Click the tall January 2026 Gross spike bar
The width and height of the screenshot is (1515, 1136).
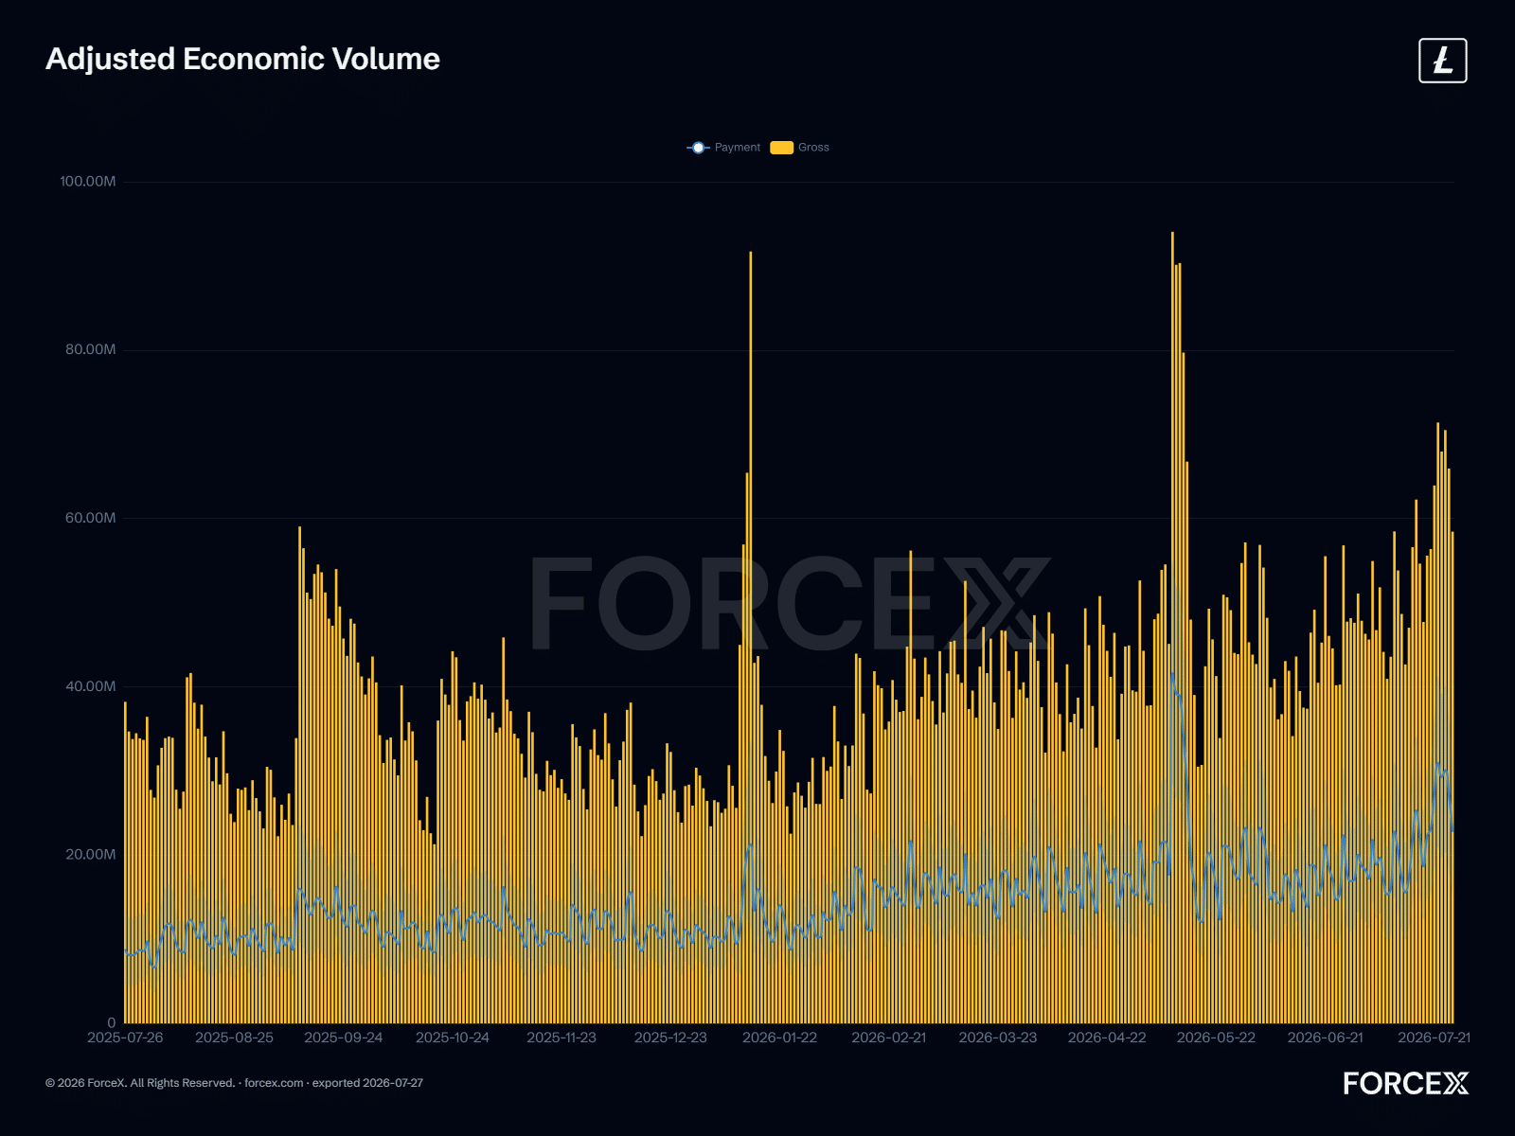point(751,637)
